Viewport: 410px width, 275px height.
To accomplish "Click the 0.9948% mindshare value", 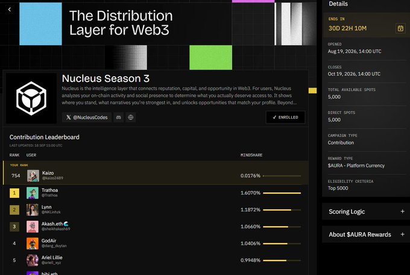I will tap(250, 261).
